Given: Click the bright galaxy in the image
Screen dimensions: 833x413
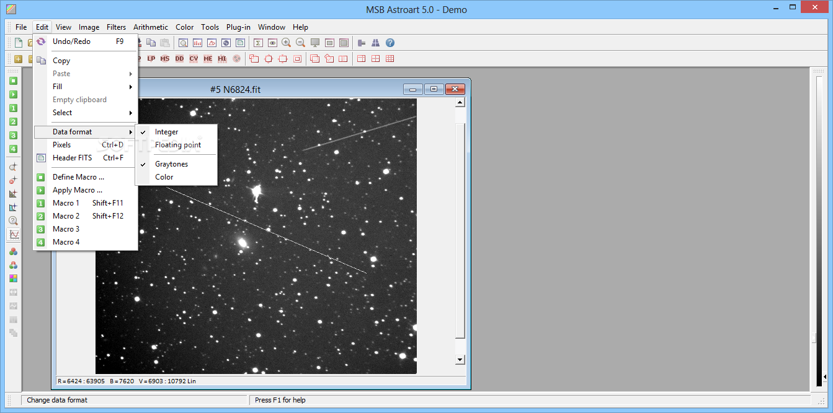Looking at the screenshot, I should point(243,243).
